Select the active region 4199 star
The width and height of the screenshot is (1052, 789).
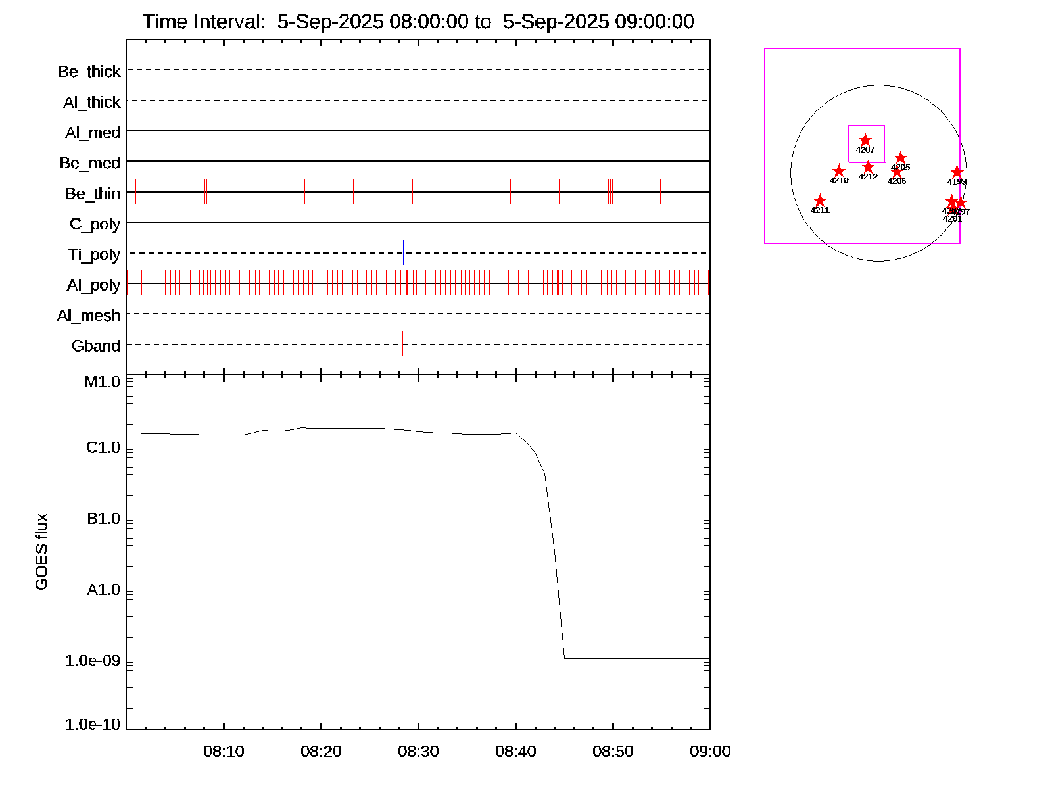[x=957, y=172]
